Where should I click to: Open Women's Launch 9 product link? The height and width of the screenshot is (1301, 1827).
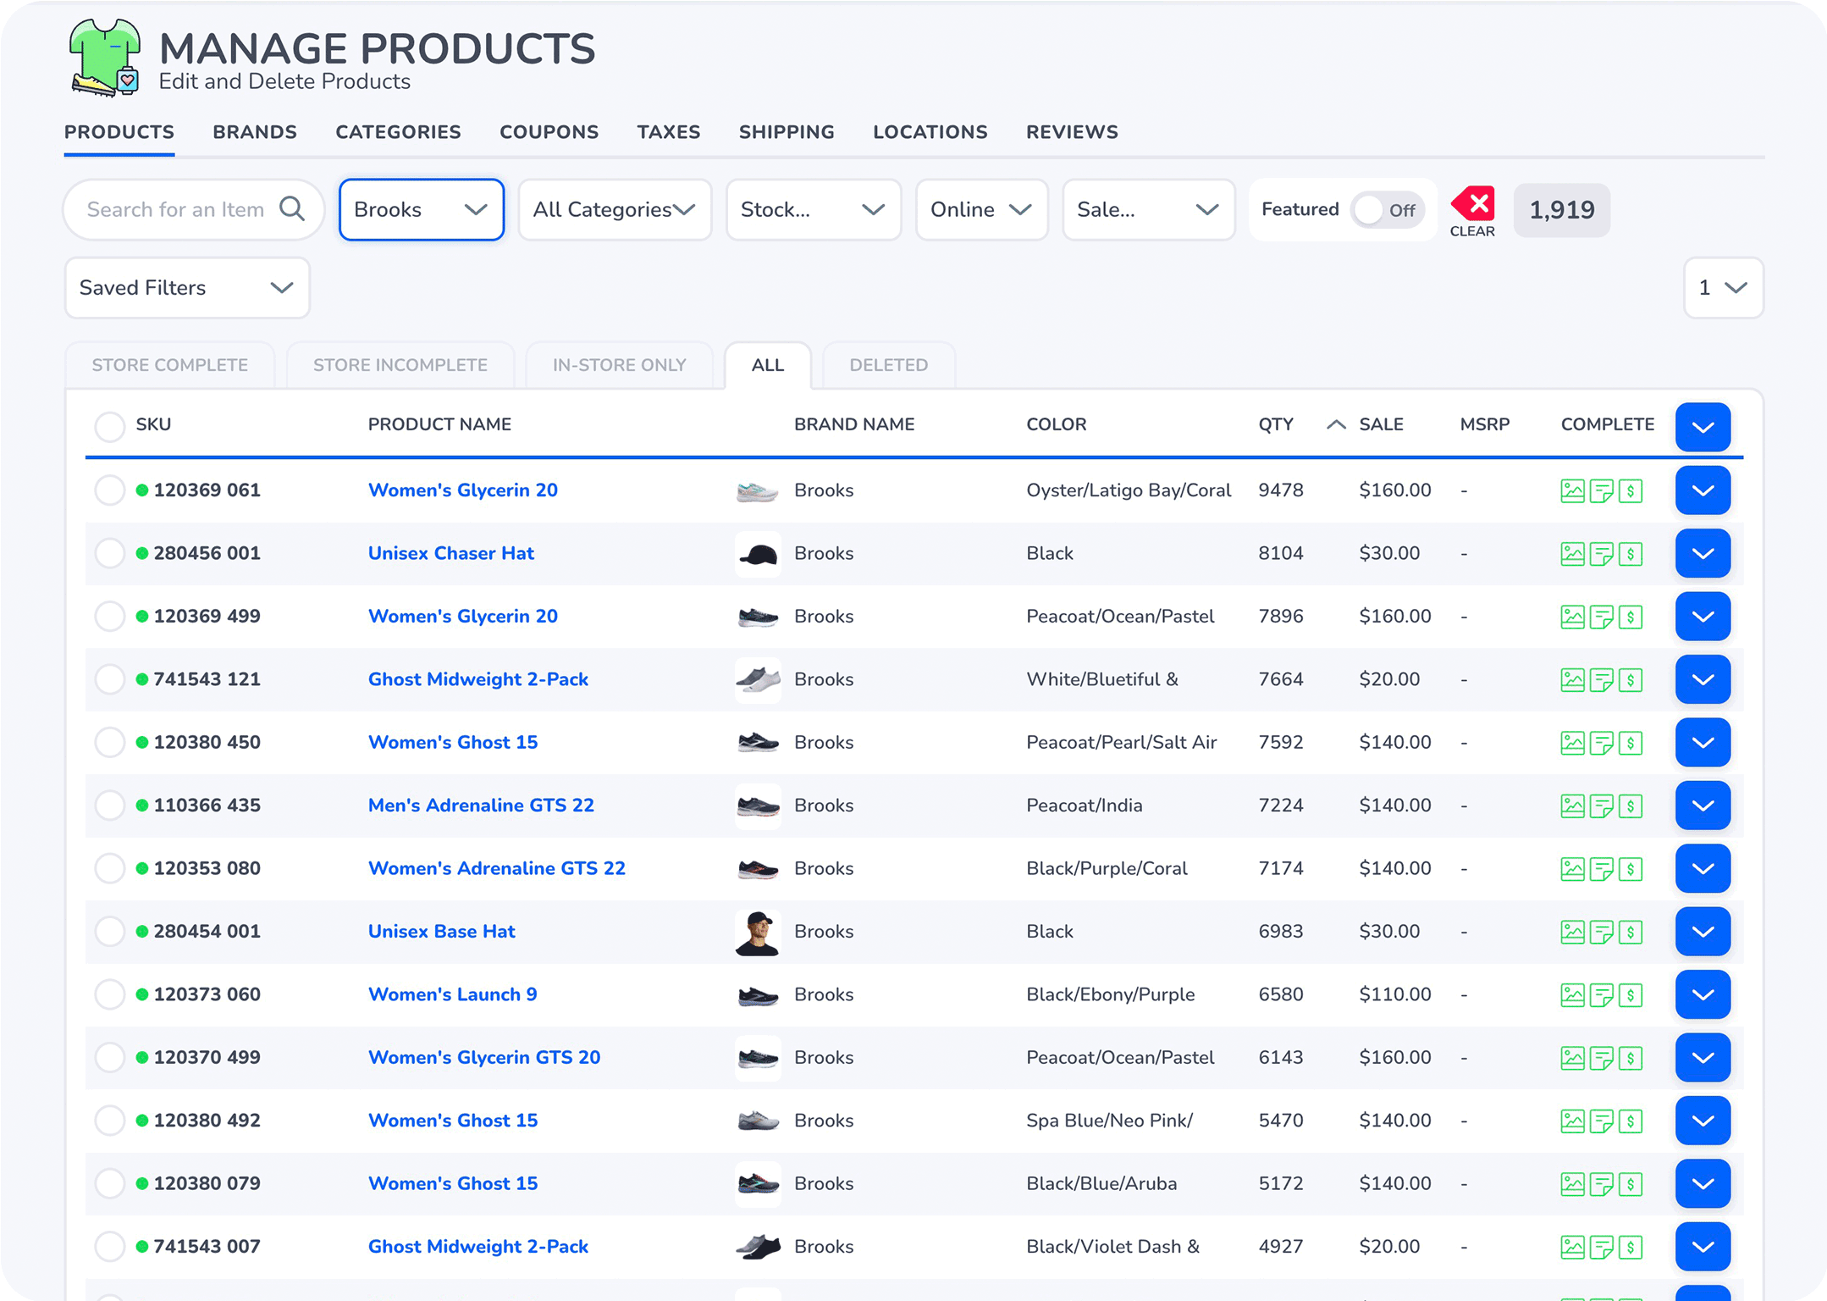(x=452, y=994)
